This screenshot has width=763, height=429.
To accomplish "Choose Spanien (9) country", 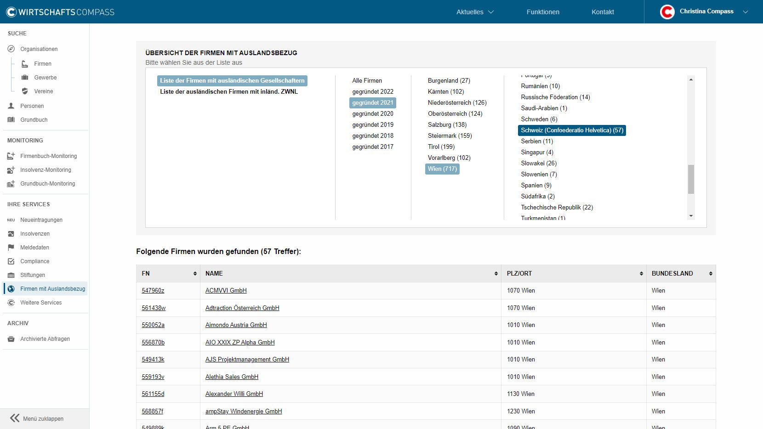I will pos(536,185).
